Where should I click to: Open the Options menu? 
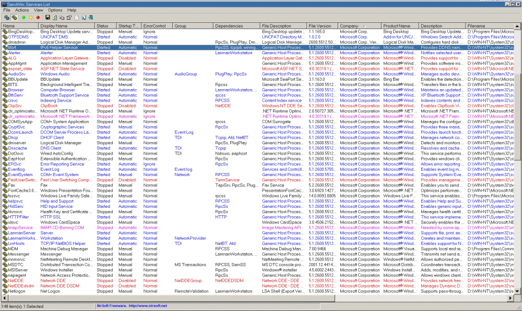[x=55, y=10]
